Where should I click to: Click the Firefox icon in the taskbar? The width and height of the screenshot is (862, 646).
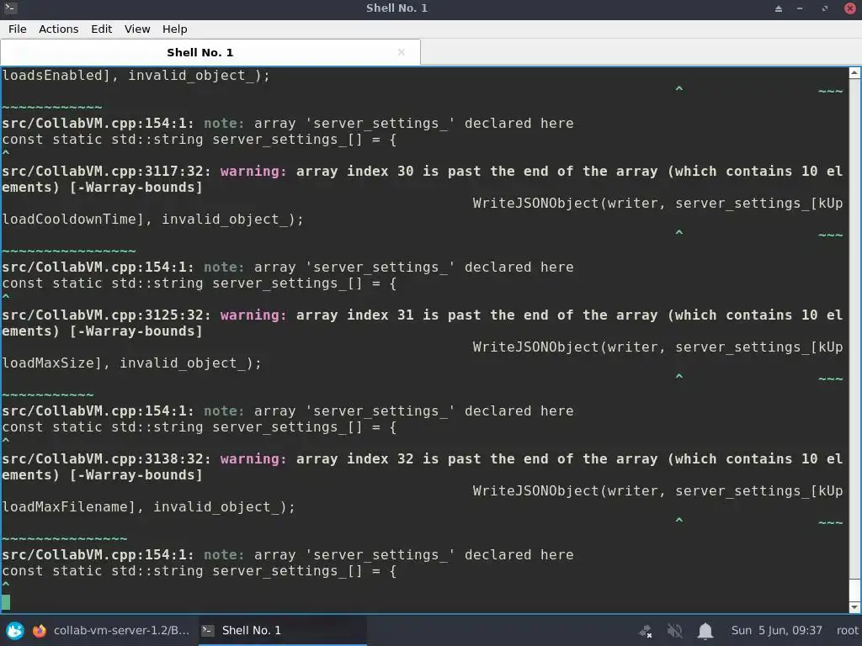[40, 631]
